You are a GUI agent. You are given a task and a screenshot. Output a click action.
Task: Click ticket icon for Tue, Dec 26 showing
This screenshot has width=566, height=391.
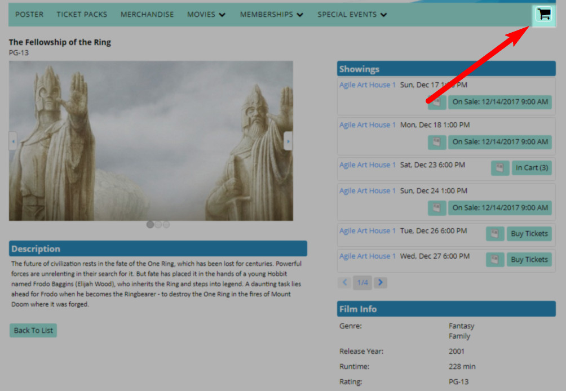click(495, 234)
